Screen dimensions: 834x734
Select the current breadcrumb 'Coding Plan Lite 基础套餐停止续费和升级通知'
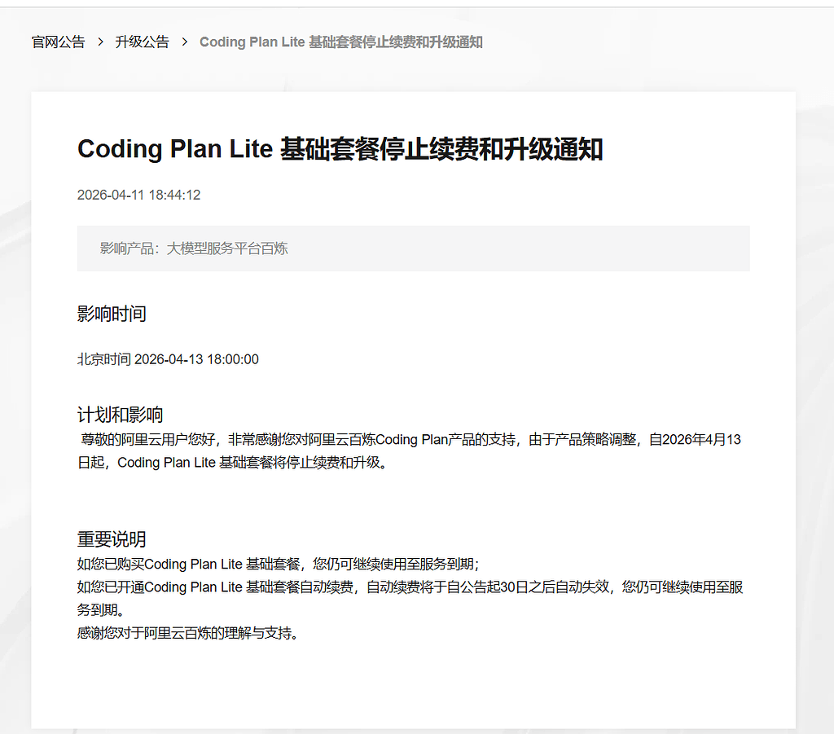click(341, 42)
